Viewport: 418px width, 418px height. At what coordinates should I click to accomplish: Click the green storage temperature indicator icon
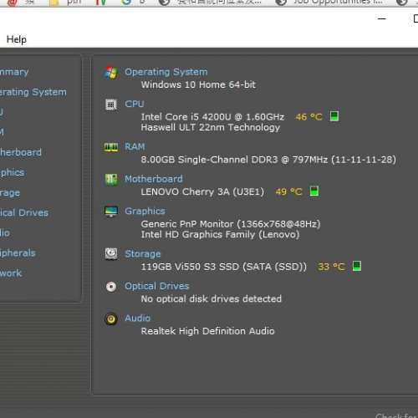point(357,266)
